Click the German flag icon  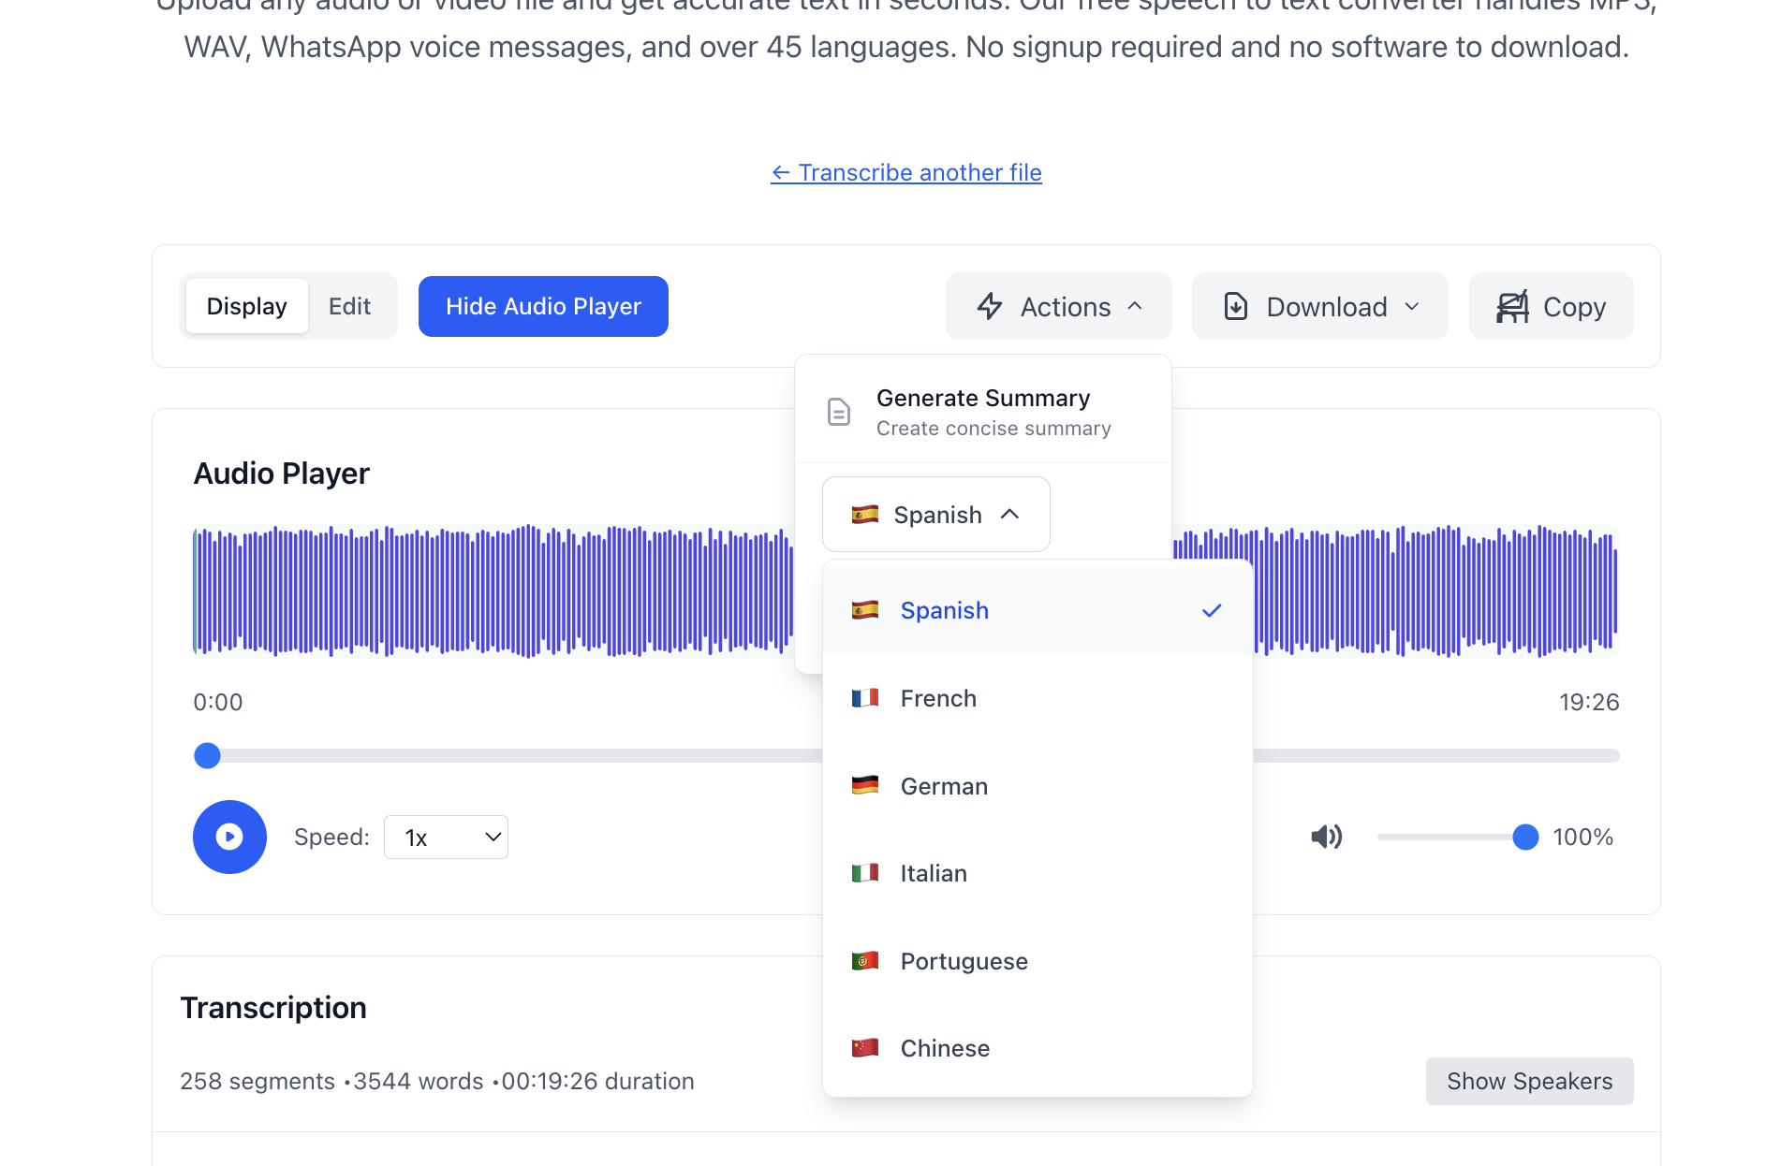click(x=865, y=785)
